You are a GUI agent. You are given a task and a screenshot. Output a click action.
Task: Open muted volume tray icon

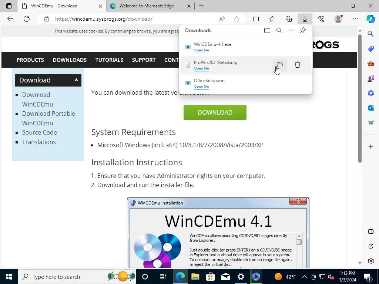click(331, 277)
